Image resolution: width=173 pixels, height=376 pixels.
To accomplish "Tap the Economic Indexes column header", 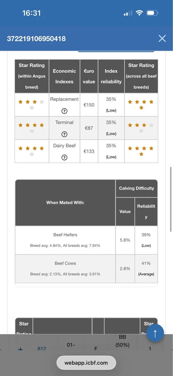I will (x=64, y=76).
